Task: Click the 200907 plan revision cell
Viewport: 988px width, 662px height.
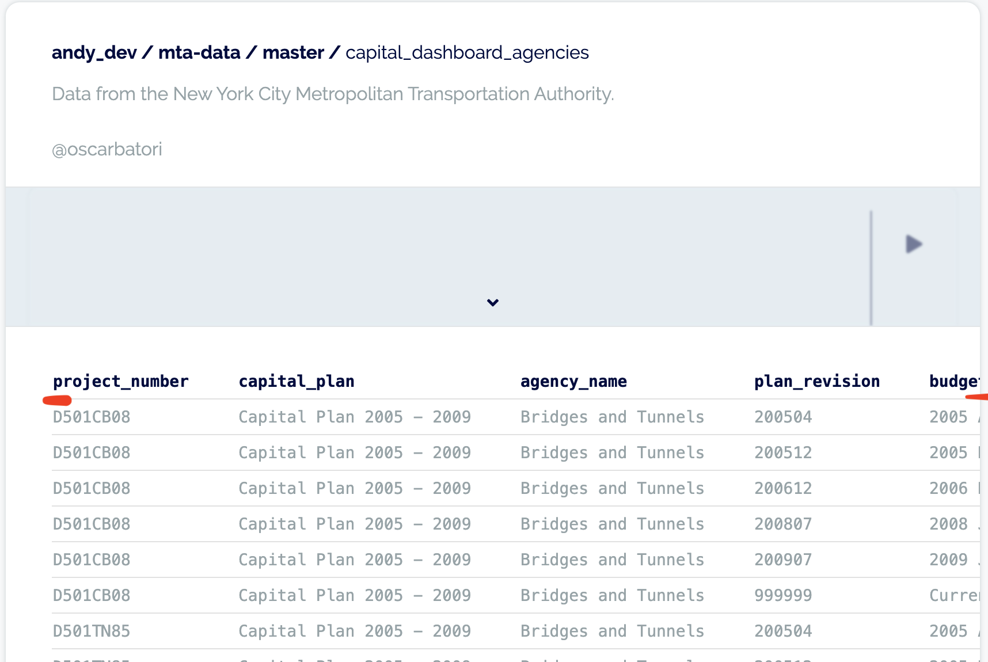Action: (783, 560)
